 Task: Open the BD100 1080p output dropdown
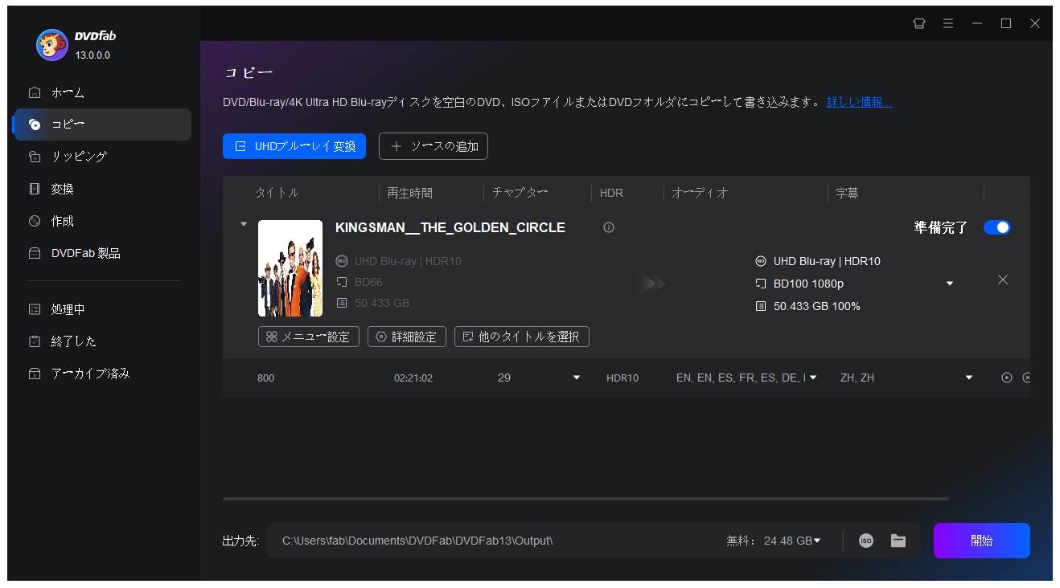click(x=950, y=284)
